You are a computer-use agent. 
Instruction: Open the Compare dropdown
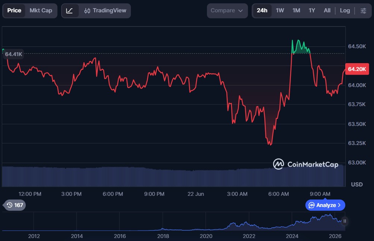pyautogui.click(x=227, y=10)
